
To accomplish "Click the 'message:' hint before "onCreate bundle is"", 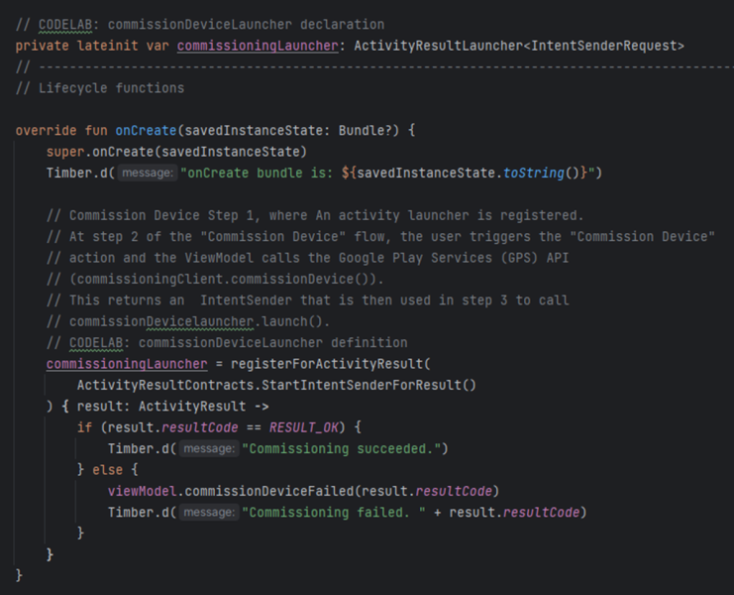I will [147, 173].
